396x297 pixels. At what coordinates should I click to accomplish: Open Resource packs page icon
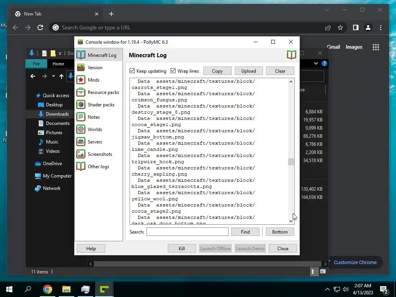(x=81, y=92)
